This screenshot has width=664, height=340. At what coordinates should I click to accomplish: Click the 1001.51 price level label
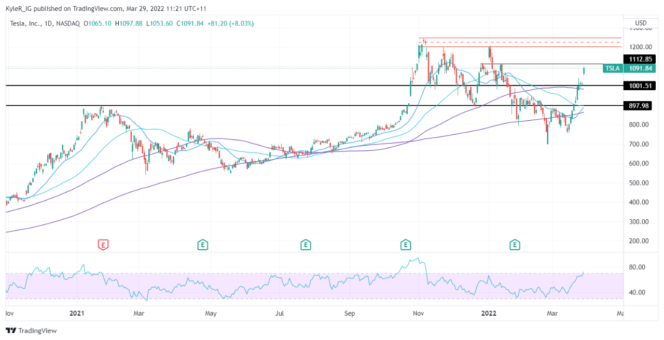[640, 86]
